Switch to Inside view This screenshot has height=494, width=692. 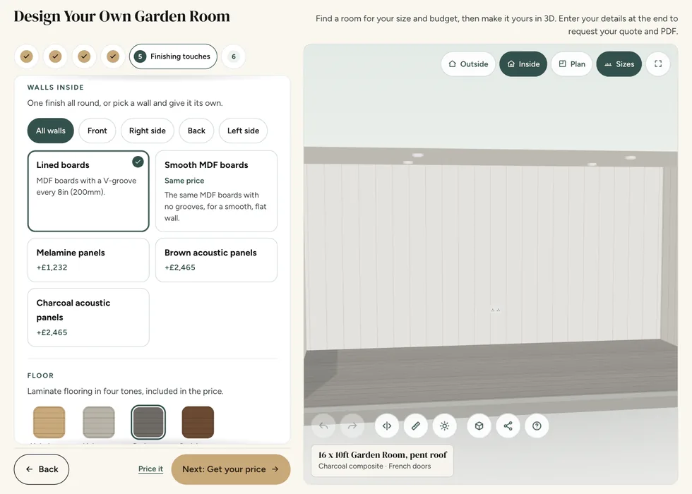click(x=523, y=64)
